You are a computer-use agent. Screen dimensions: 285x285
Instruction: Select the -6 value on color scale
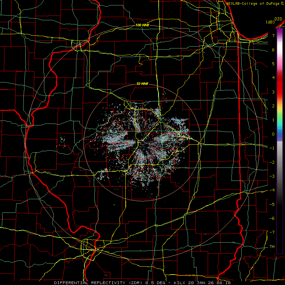tap(272, 218)
